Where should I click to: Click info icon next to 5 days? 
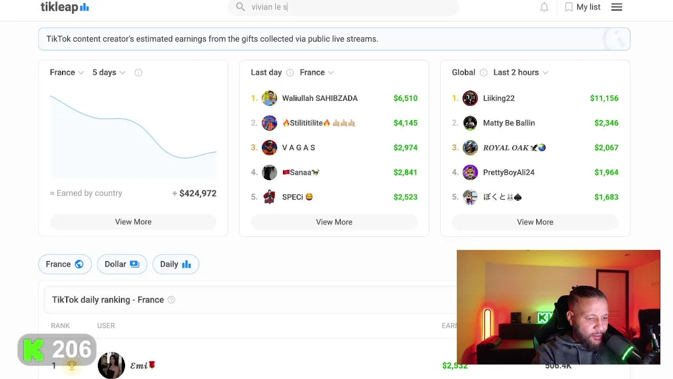138,73
